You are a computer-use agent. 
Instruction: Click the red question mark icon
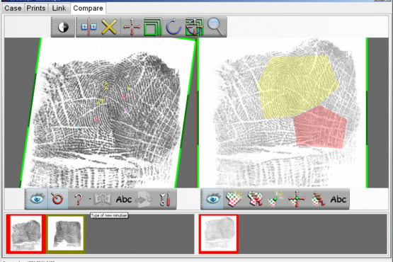(x=79, y=199)
